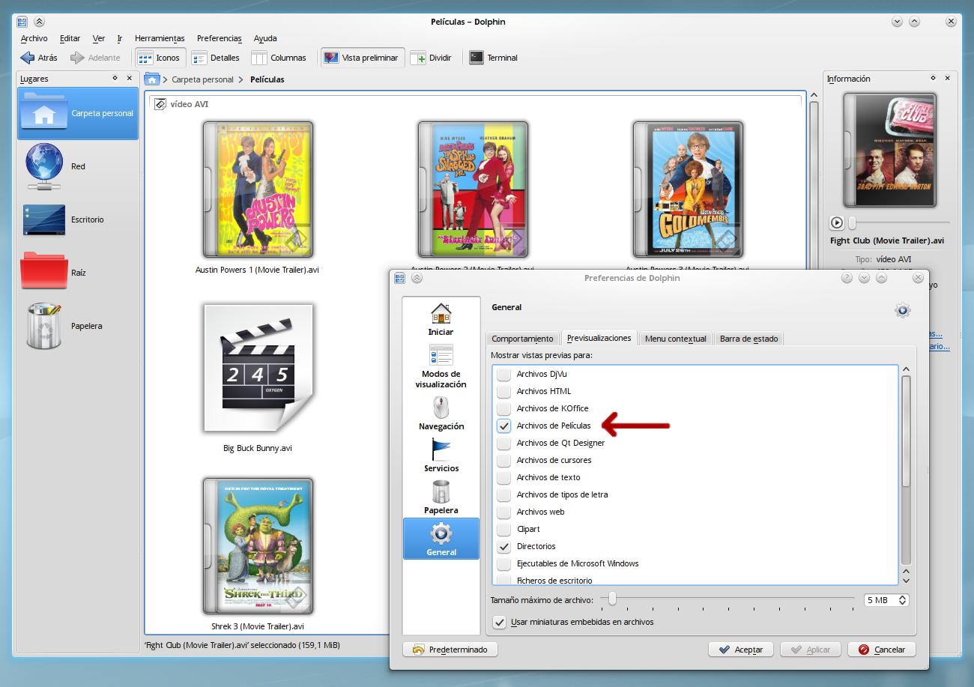Select Austin Powers 1 (Movie Trailer).avi thumbnail
This screenshot has height=687, width=974.
(258, 190)
